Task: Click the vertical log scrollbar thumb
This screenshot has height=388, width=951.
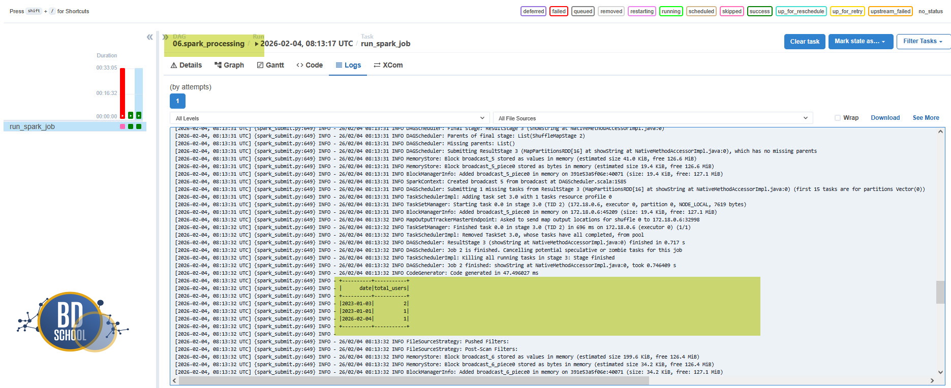Action: coord(940,292)
